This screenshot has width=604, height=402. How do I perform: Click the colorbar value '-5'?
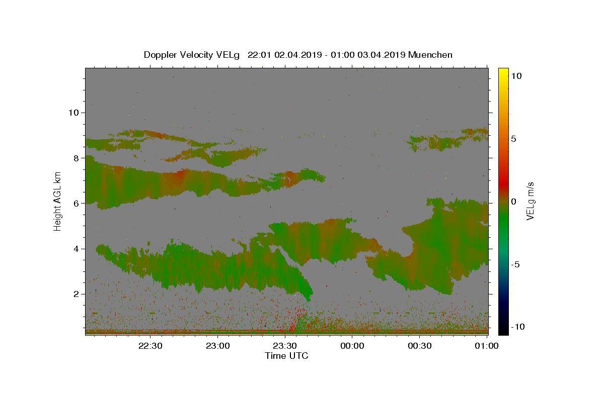coord(515,264)
